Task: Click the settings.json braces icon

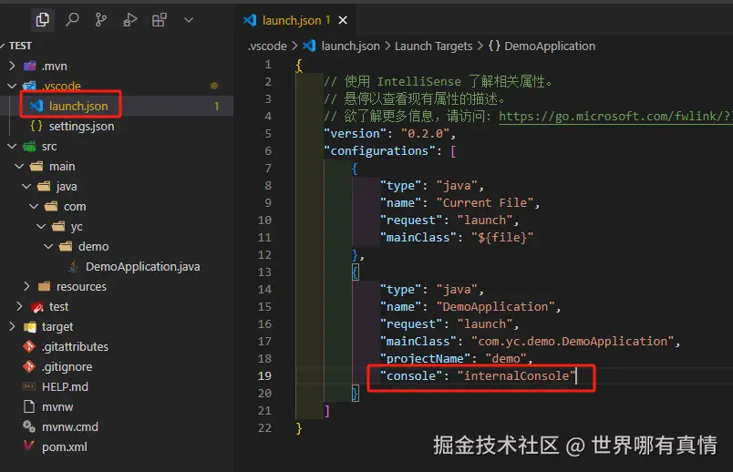Action: [x=36, y=126]
